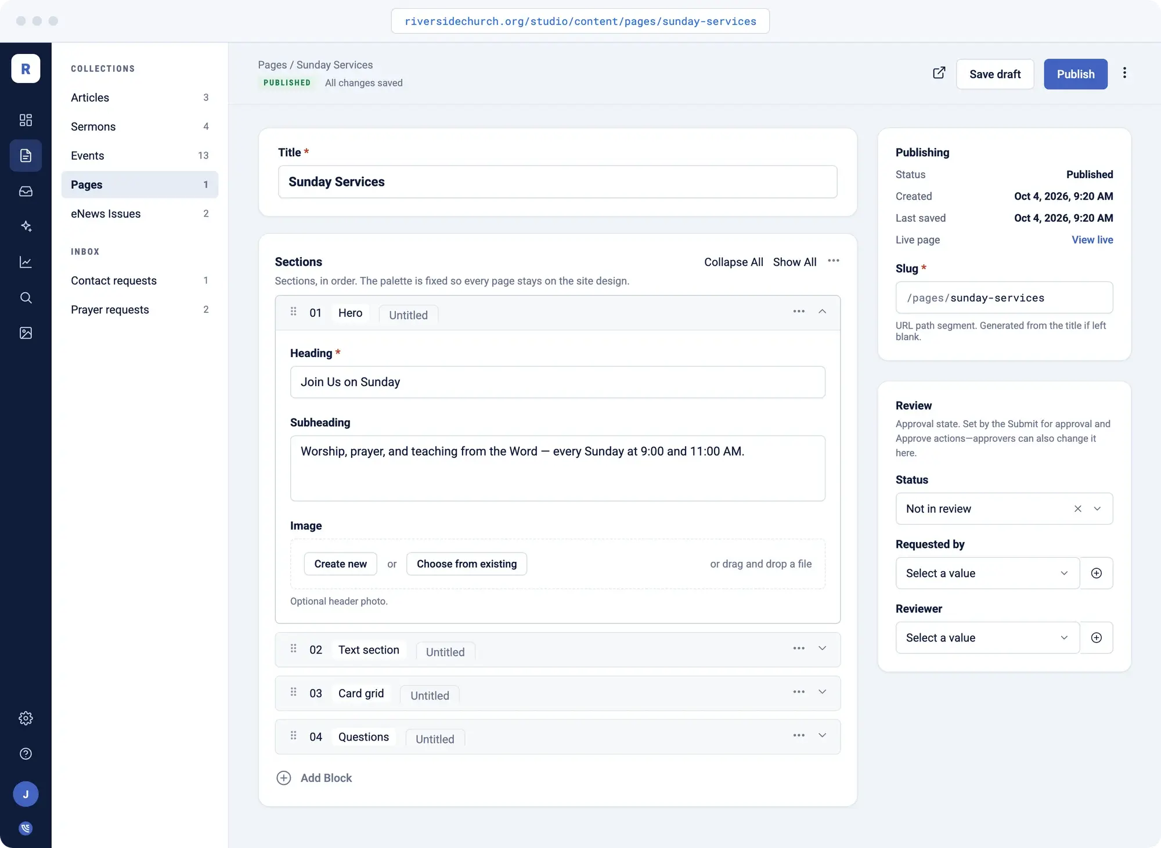The height and width of the screenshot is (848, 1161).
Task: Grab the Hero block drag handle
Action: [293, 312]
